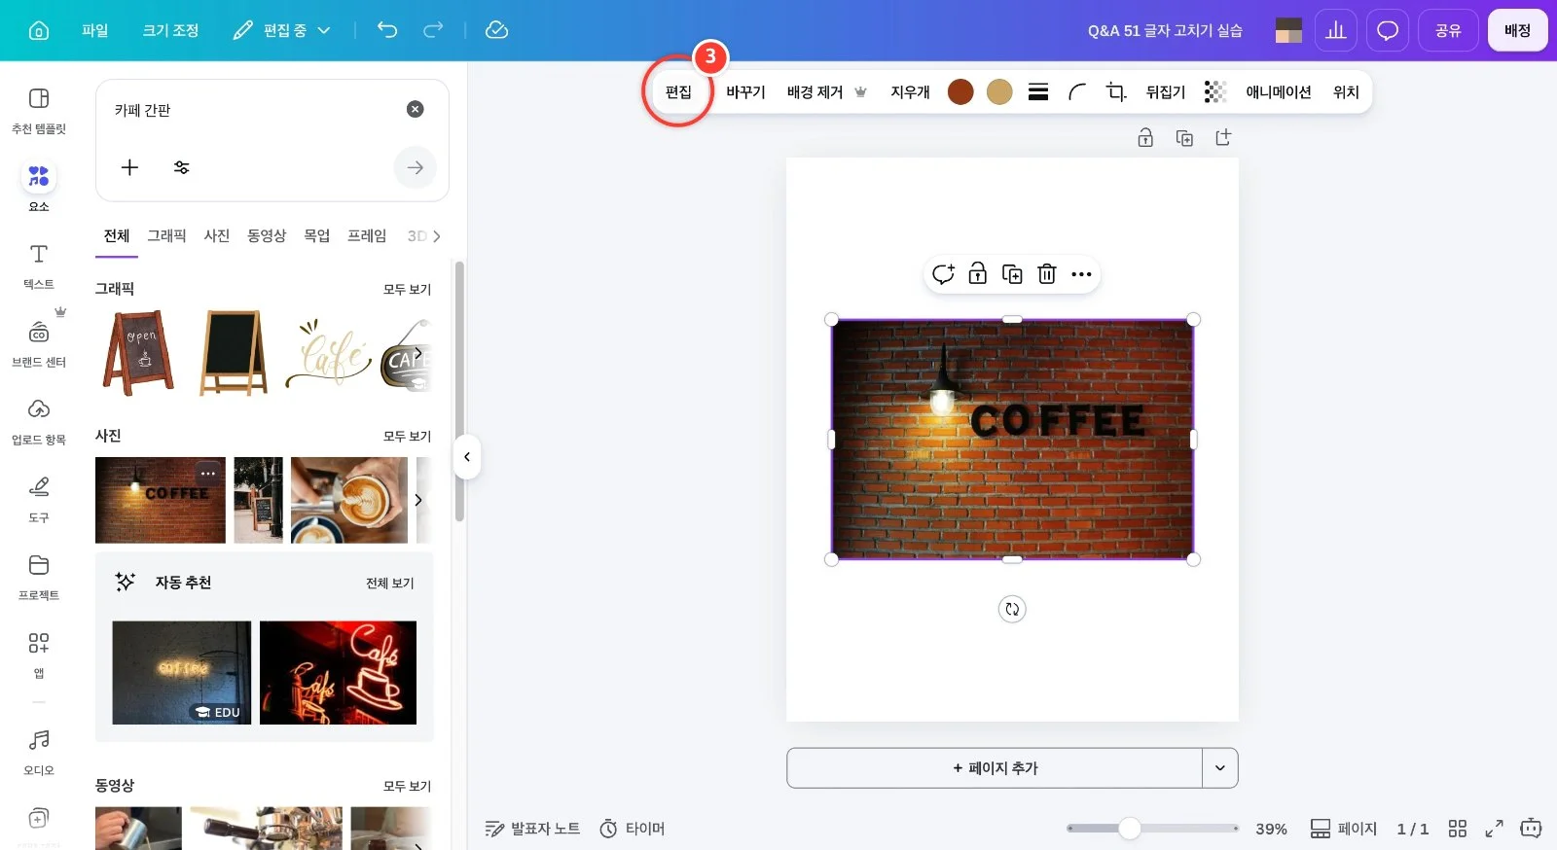Screen dimensions: 1557x850
Task: Select the gold Cafe script graphic
Action: [x=329, y=353]
